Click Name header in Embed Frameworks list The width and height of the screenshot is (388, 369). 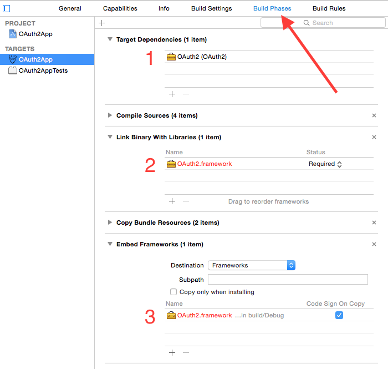click(174, 304)
